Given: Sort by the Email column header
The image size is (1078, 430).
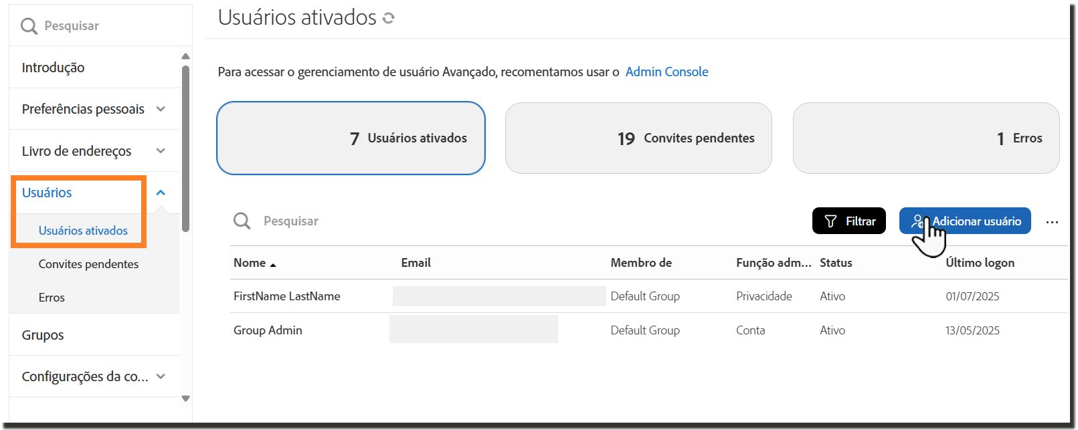Looking at the screenshot, I should click(416, 263).
